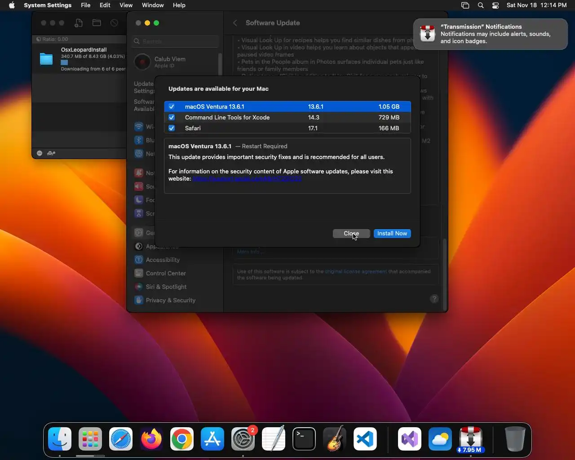
Task: Click the Transmission icon in the Dock
Action: click(471, 439)
